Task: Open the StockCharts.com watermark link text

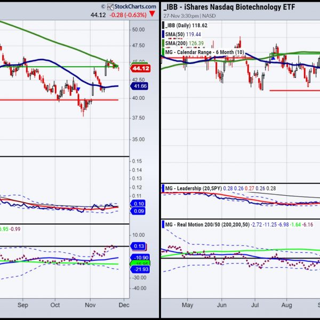Action: [x=135, y=6]
